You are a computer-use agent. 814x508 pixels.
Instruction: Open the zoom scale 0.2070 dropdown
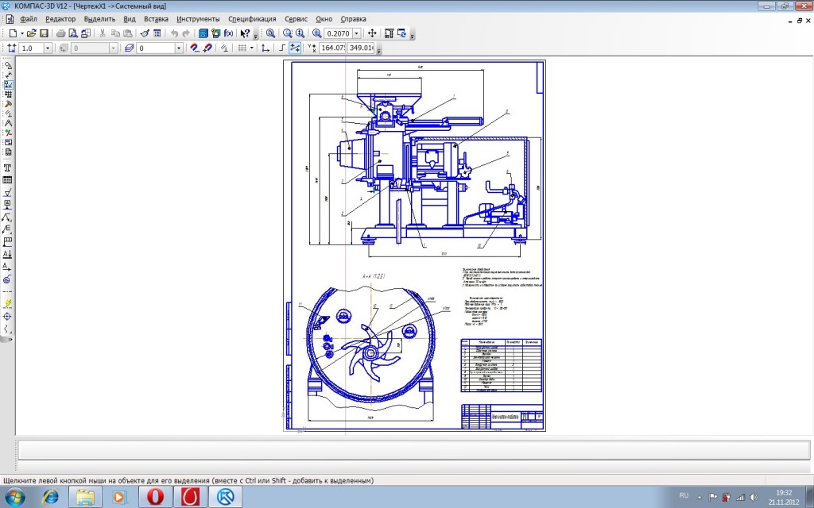(x=357, y=33)
